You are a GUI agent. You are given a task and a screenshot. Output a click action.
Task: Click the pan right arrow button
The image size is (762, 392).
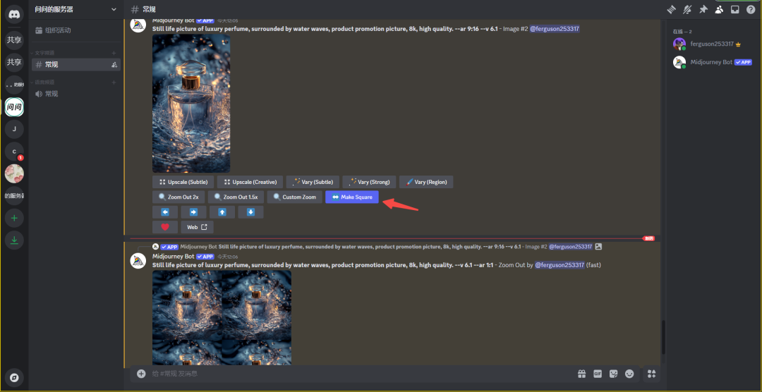[193, 212]
